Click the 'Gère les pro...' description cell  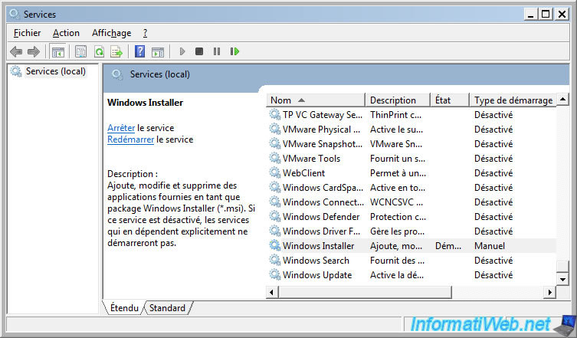pos(397,231)
